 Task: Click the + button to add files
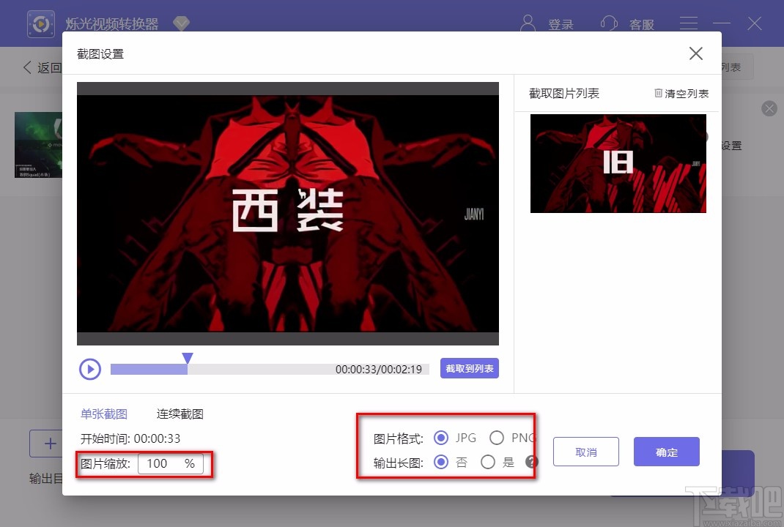48,444
